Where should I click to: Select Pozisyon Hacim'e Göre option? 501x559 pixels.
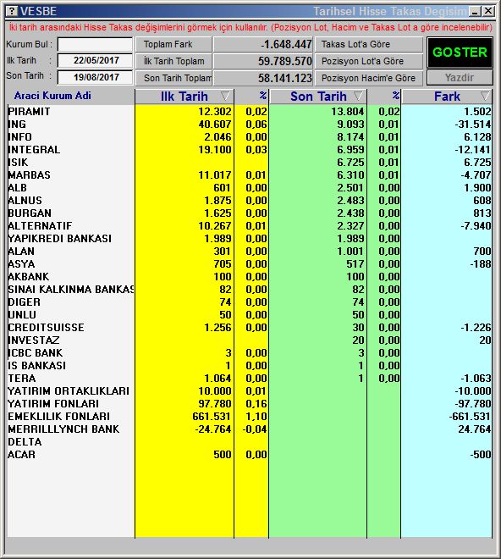click(x=369, y=78)
